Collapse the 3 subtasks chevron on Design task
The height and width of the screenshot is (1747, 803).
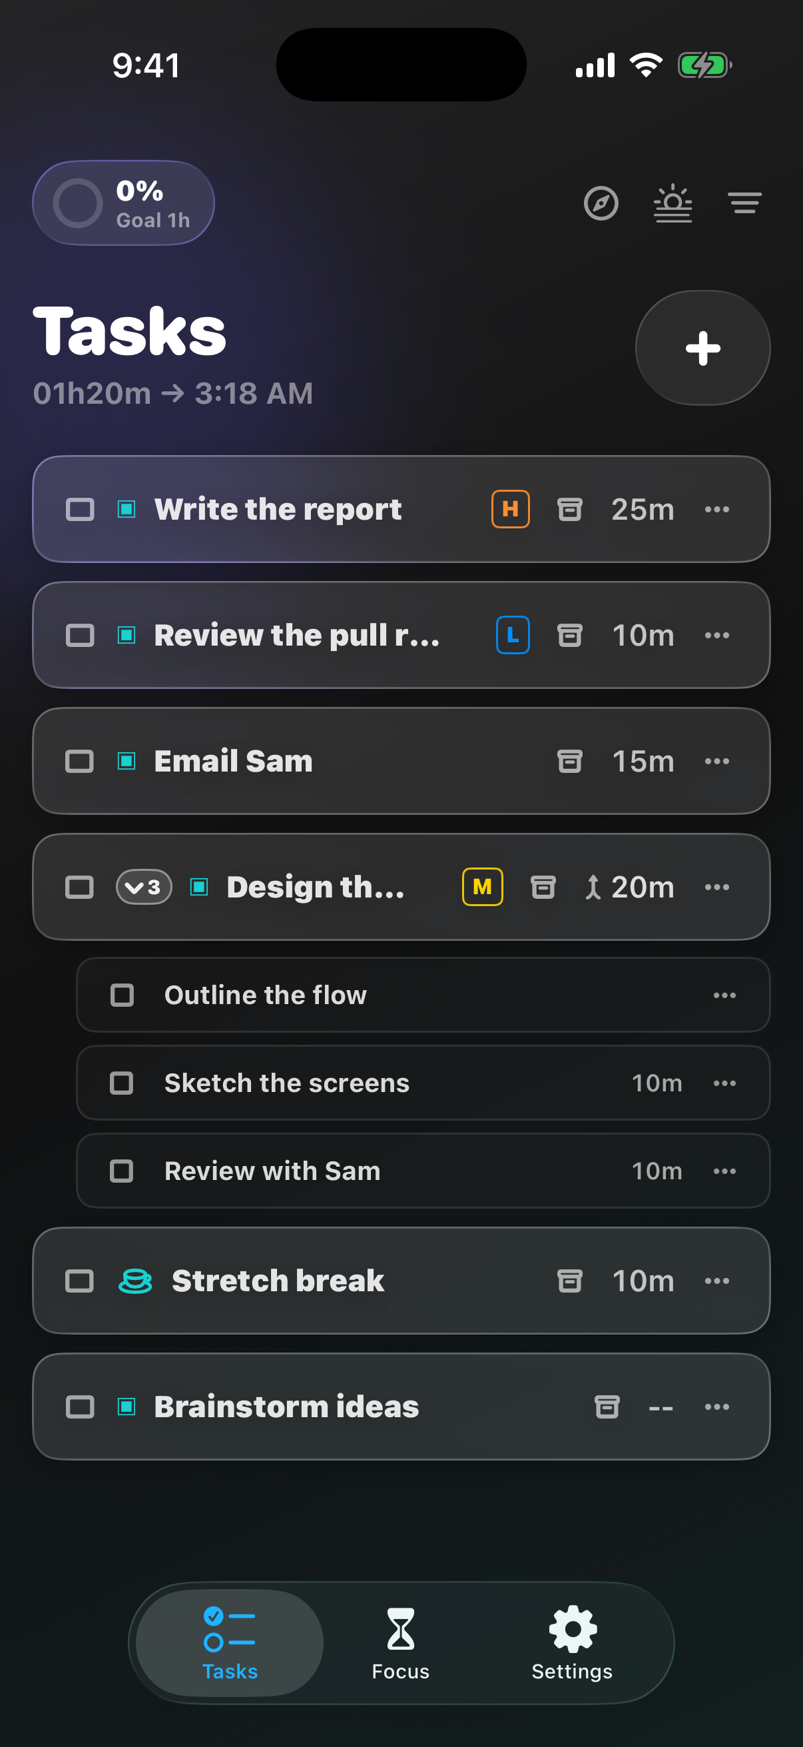[144, 887]
